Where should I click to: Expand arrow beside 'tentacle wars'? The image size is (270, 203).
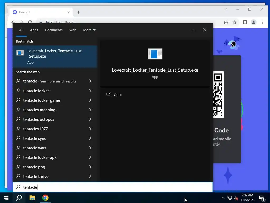click(90, 148)
